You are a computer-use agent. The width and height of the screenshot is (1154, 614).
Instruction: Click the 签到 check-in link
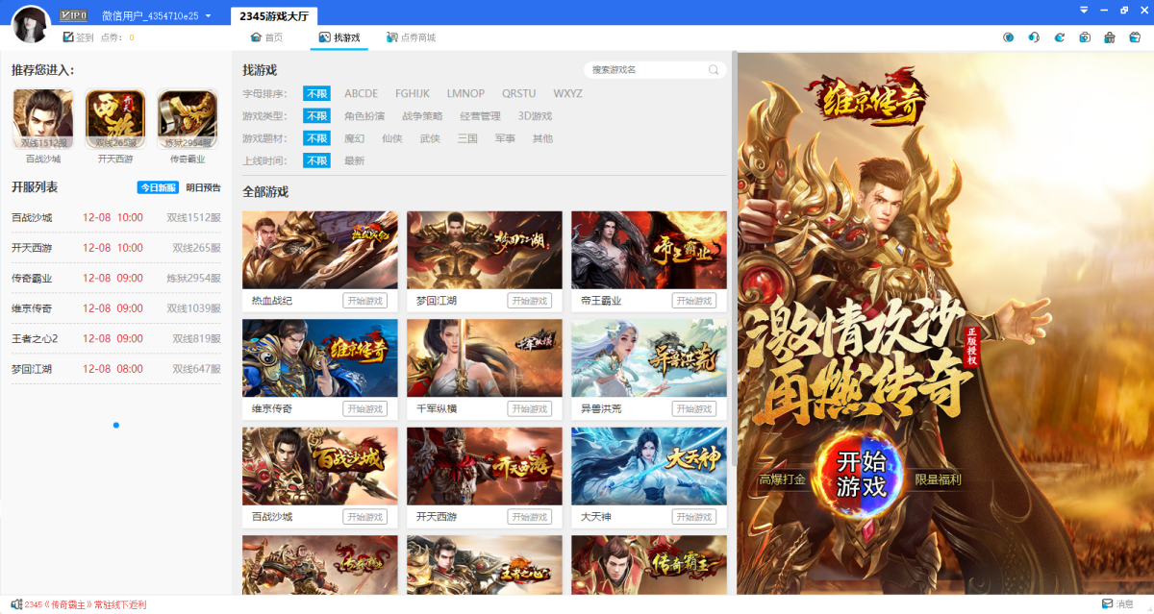[x=78, y=37]
